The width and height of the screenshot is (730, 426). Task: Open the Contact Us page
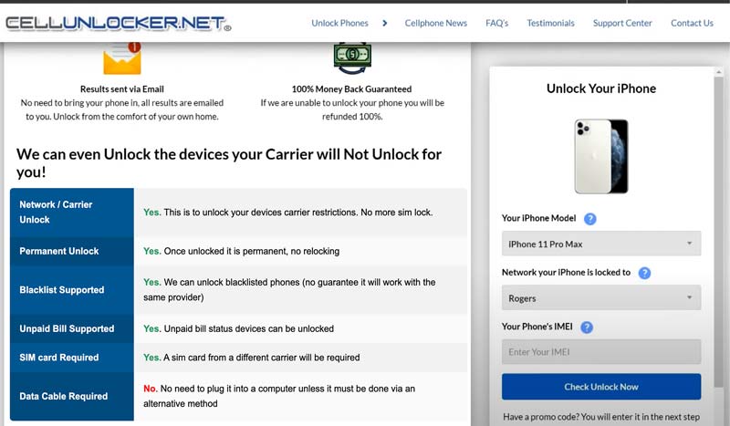click(x=692, y=23)
